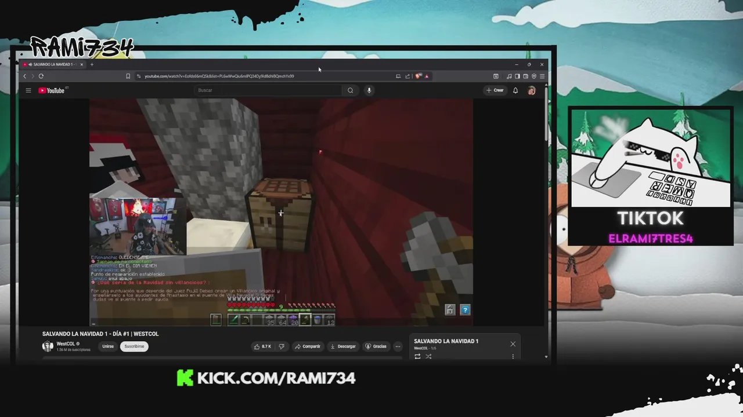Open the share icon in address bar
The height and width of the screenshot is (417, 743).
point(407,76)
